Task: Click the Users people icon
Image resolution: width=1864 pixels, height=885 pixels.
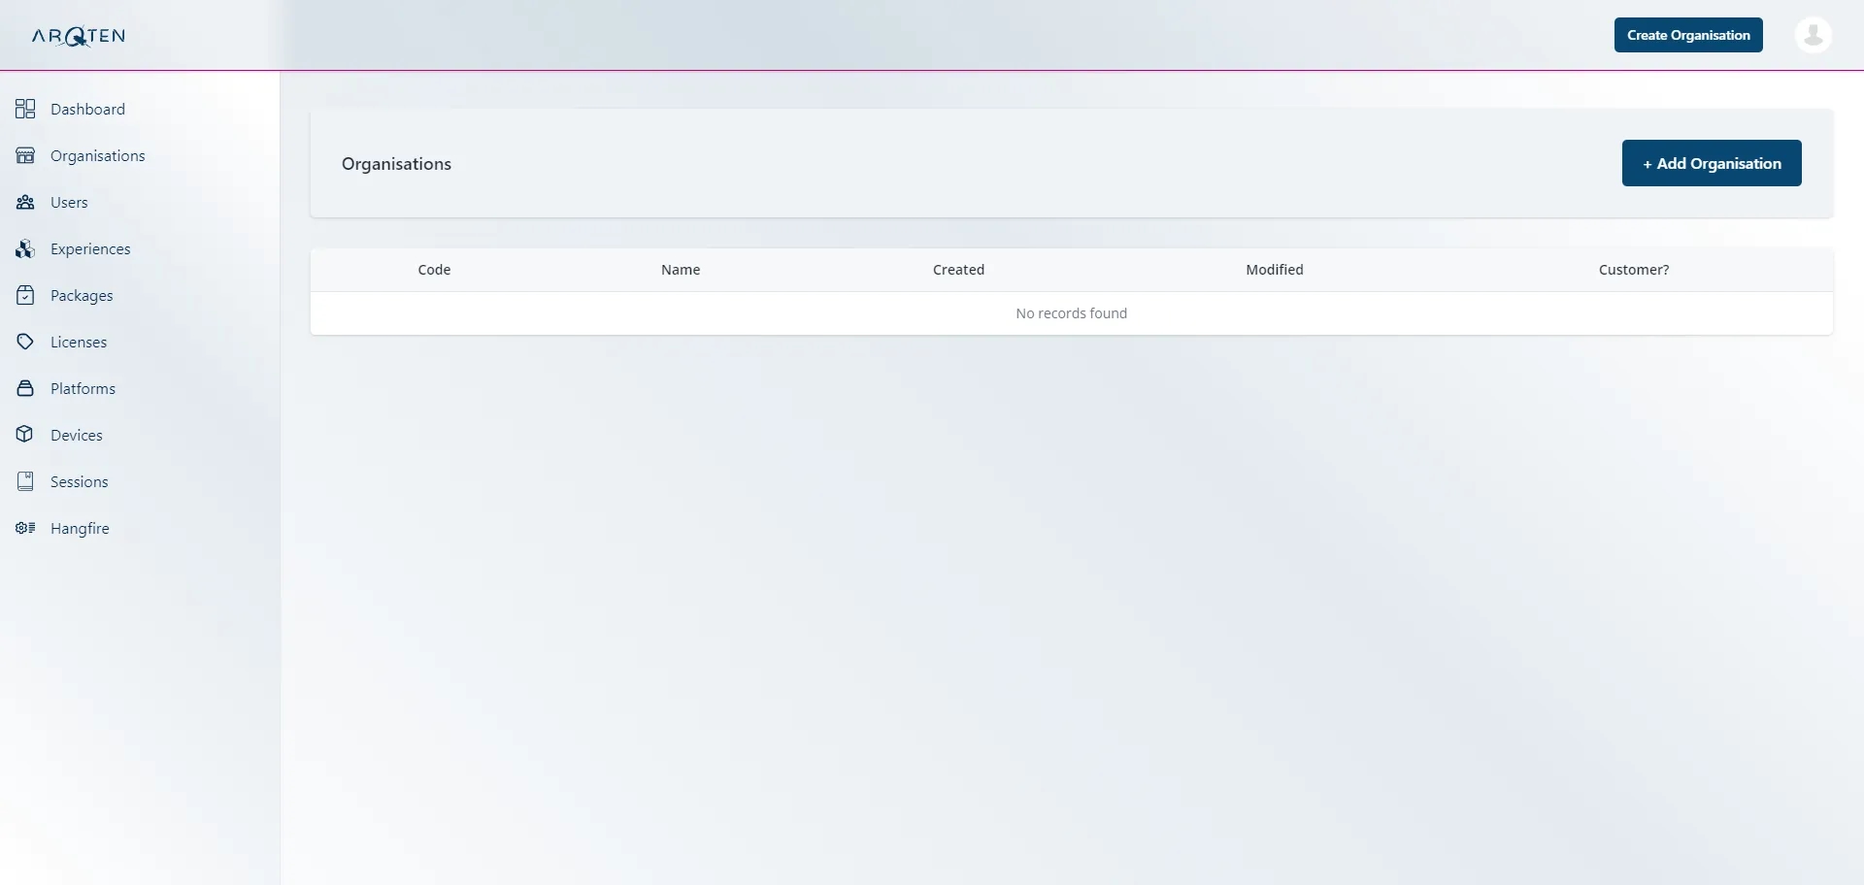Action: (x=25, y=202)
